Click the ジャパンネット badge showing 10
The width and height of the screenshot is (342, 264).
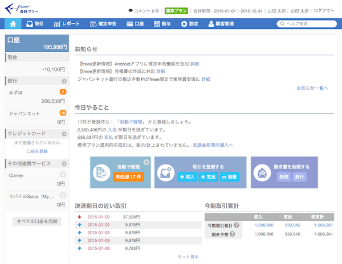63,113
